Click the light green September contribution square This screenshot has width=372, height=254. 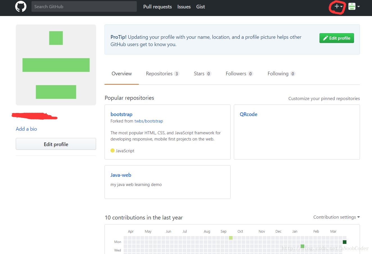(x=231, y=238)
